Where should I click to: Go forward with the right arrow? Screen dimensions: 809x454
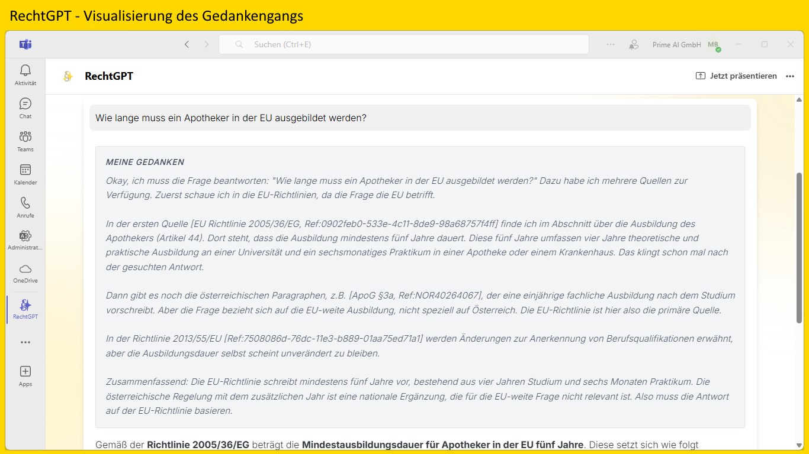[x=206, y=44]
